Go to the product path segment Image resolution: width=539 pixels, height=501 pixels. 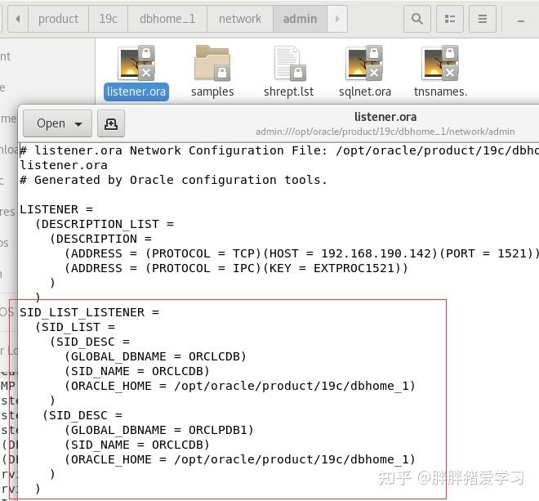click(x=58, y=19)
